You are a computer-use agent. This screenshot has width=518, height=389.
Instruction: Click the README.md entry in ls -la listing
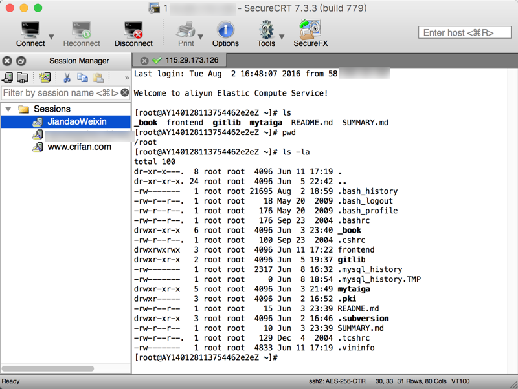358,309
